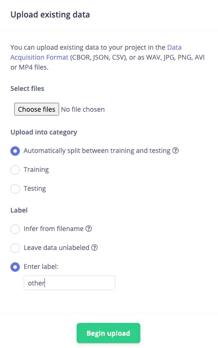Focus the label text field containing 'other'
218x348 pixels.
click(70, 283)
